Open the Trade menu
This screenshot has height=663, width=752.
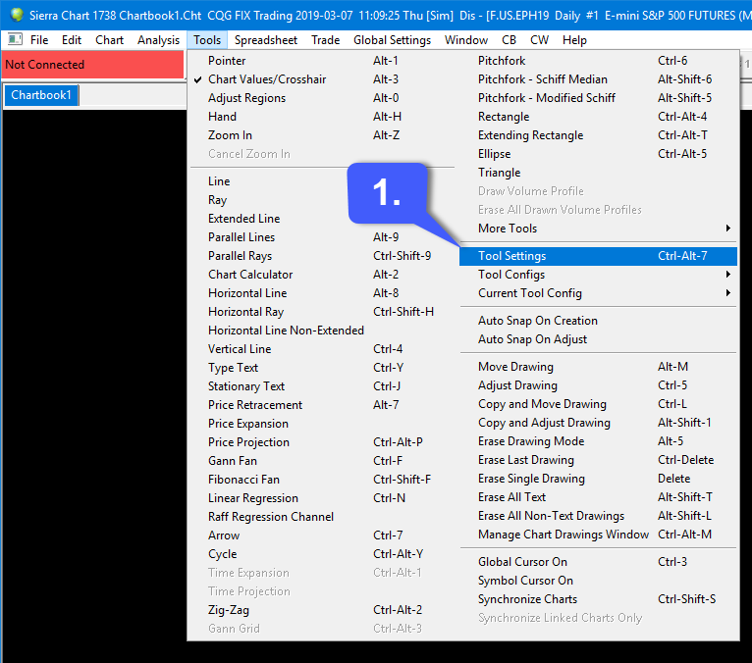click(x=325, y=40)
